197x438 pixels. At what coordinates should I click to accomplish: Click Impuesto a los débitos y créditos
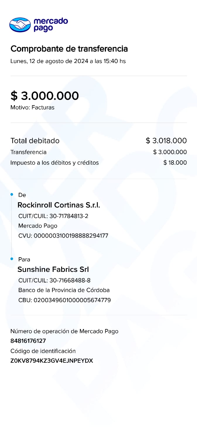tap(54, 163)
